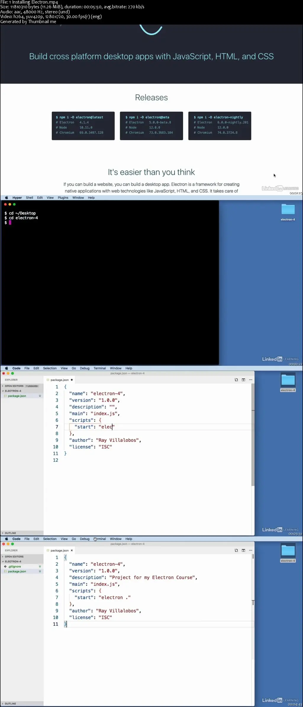
Task: Open Debug menu in the .gitignore-listing Code window
Action: point(85,539)
